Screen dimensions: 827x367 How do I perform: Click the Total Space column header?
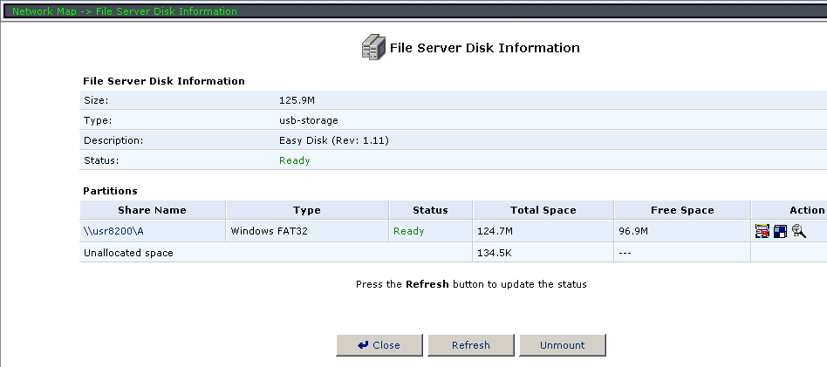(x=543, y=210)
